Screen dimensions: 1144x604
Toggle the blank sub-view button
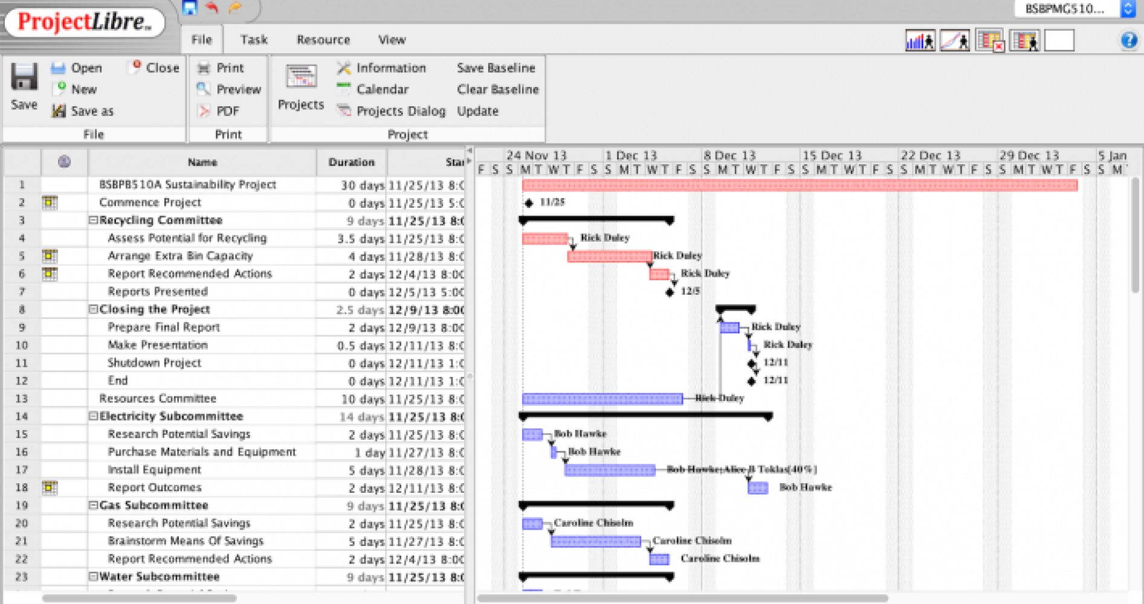pos(1059,41)
